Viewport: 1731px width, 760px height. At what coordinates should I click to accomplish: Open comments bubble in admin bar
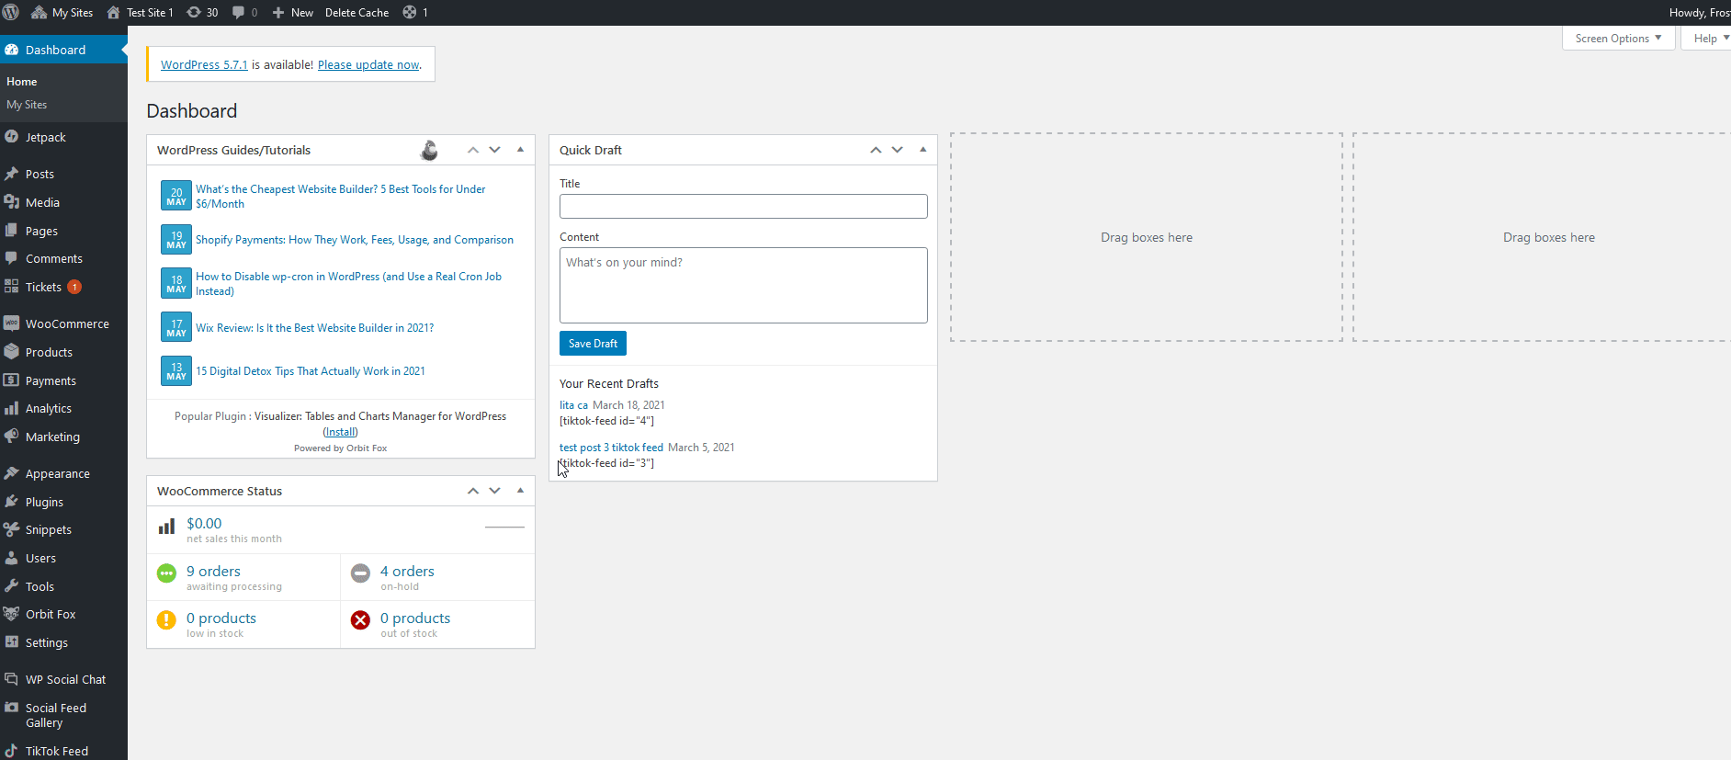click(244, 12)
